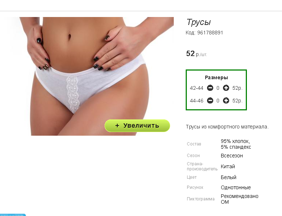Click the Белый color value
Viewport: 282px width, 216px height.
click(x=228, y=177)
